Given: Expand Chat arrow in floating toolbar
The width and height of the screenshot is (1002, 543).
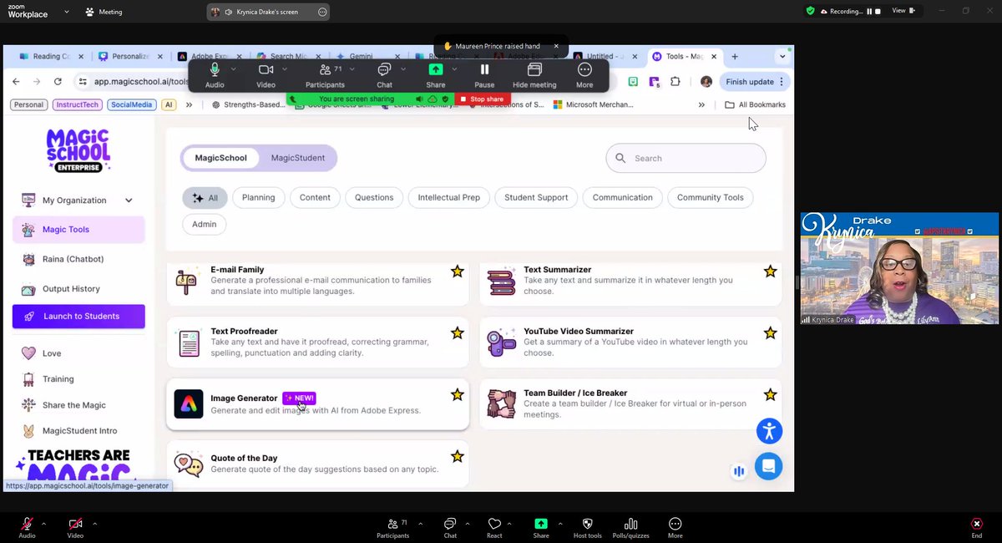Looking at the screenshot, I should tap(403, 69).
